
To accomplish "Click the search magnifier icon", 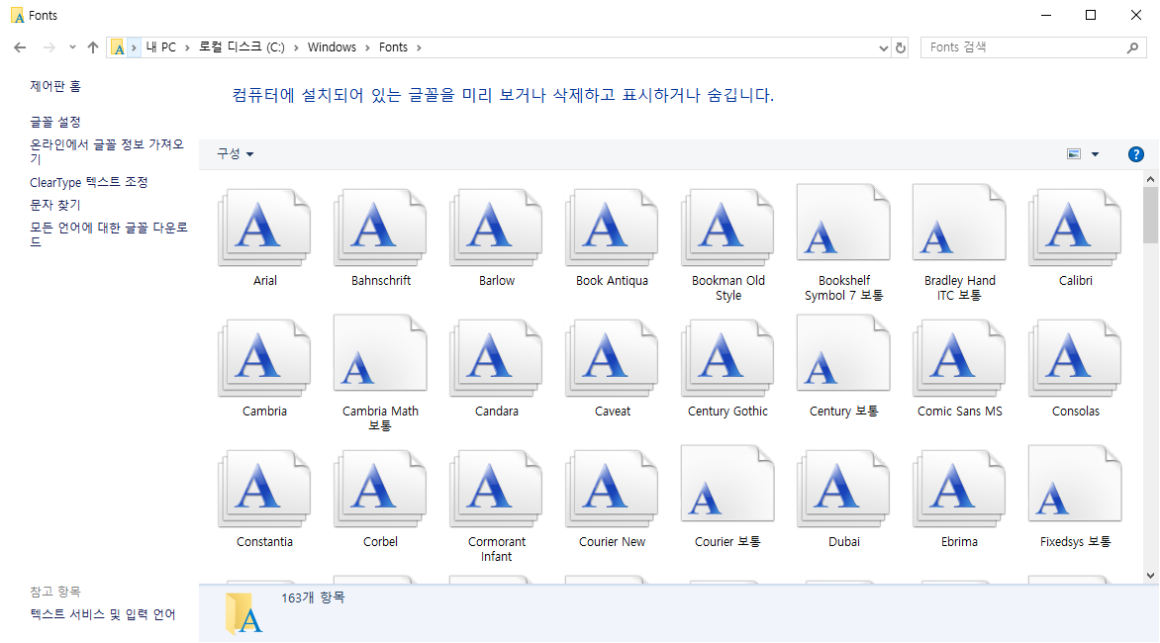I will [x=1132, y=47].
